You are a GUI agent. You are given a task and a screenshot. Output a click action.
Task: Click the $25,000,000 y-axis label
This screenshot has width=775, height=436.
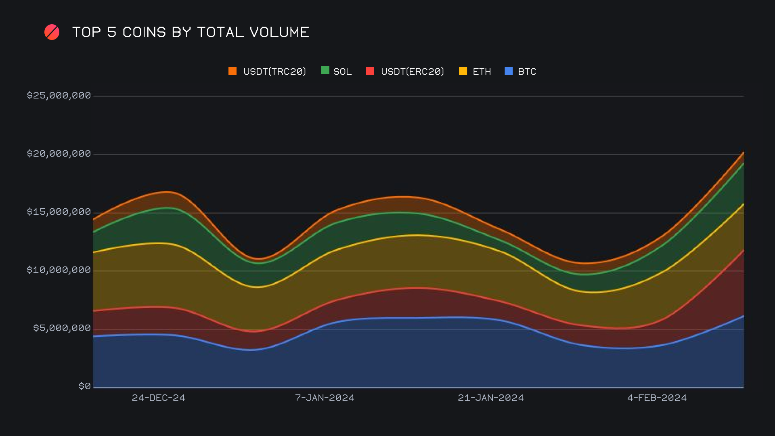(59, 95)
